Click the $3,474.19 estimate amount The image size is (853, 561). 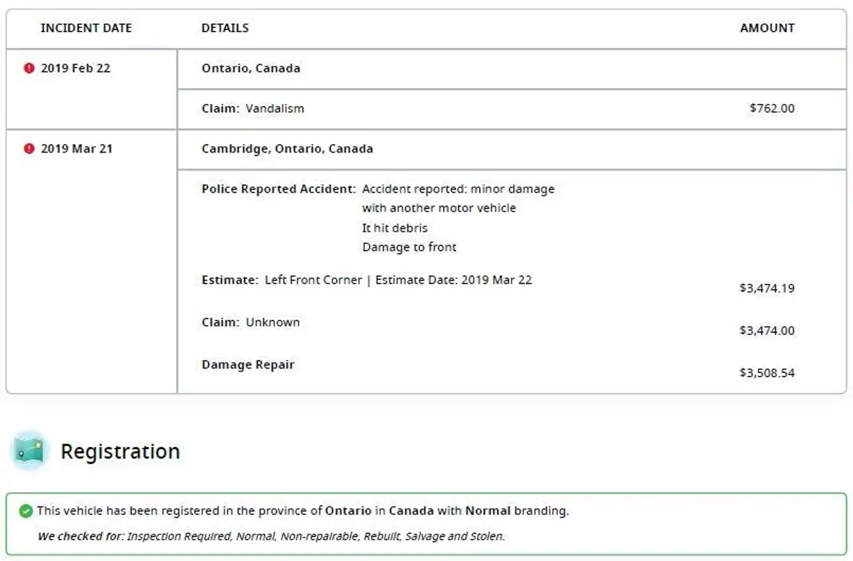coord(767,288)
